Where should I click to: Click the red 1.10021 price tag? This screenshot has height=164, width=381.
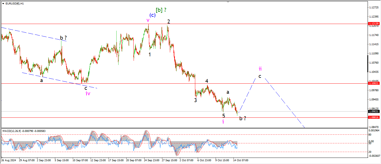373,83
